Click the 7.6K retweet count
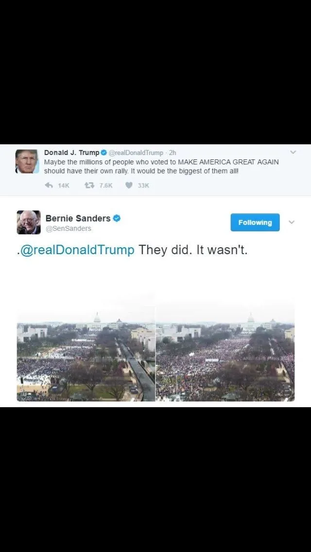The width and height of the screenshot is (311, 552). 105,186
